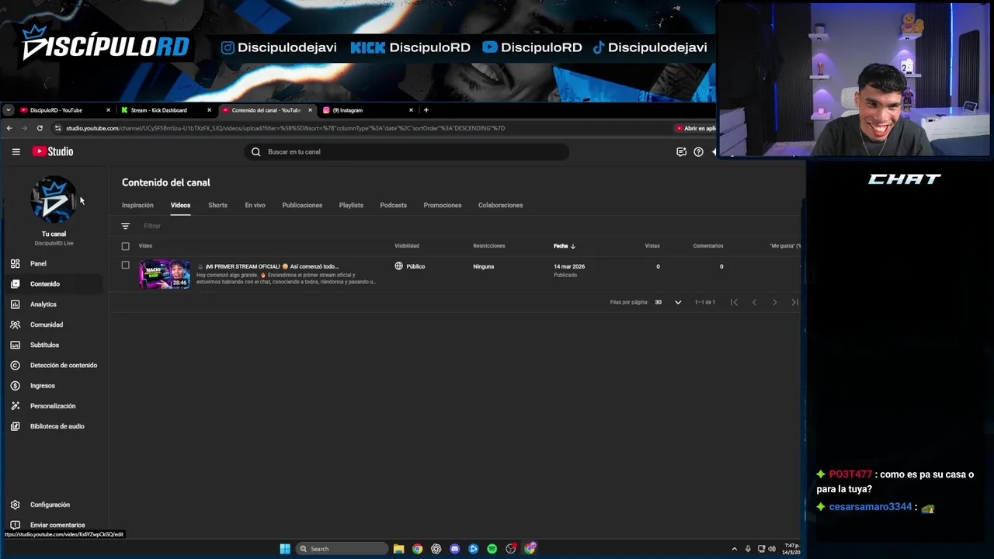Tick the select-all videos checkbox
Screen dimensions: 994x559
[x=125, y=246]
